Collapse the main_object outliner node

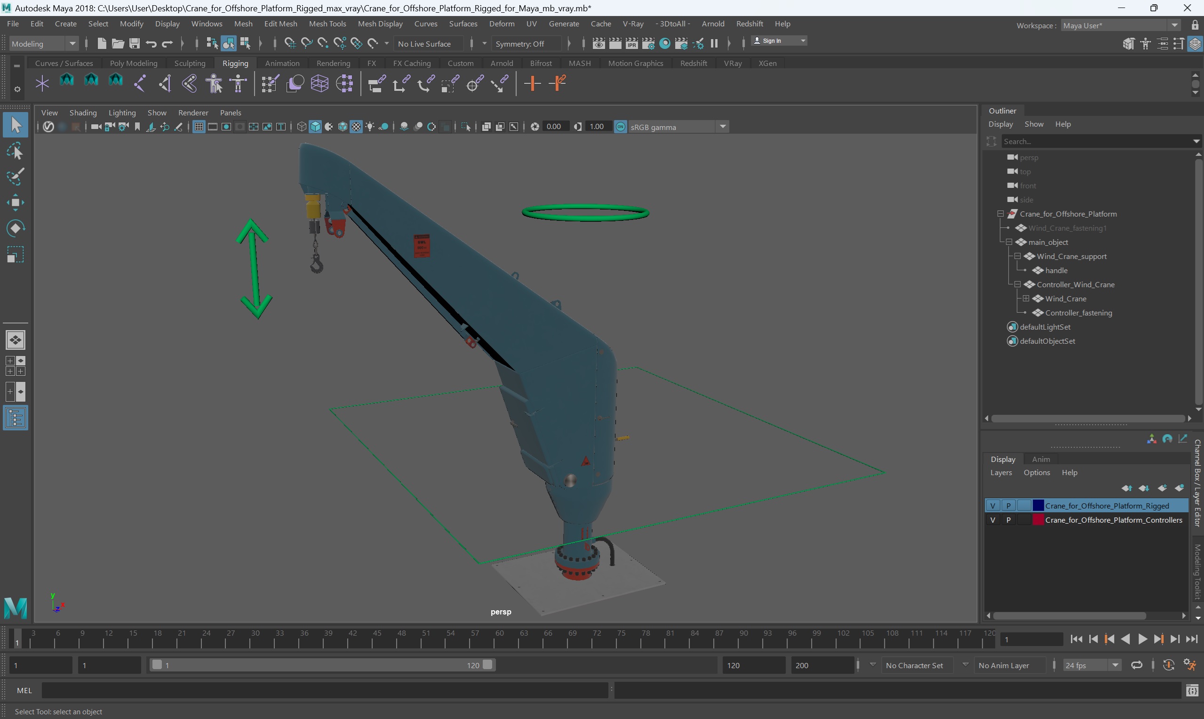click(x=1009, y=242)
